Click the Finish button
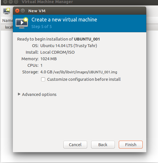Screen dimensions: 158x163 point(131,145)
